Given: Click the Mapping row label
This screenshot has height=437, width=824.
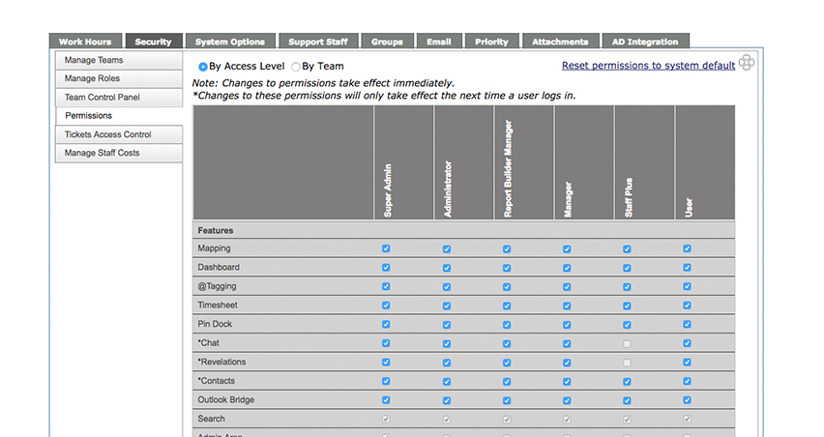Looking at the screenshot, I should click(214, 248).
